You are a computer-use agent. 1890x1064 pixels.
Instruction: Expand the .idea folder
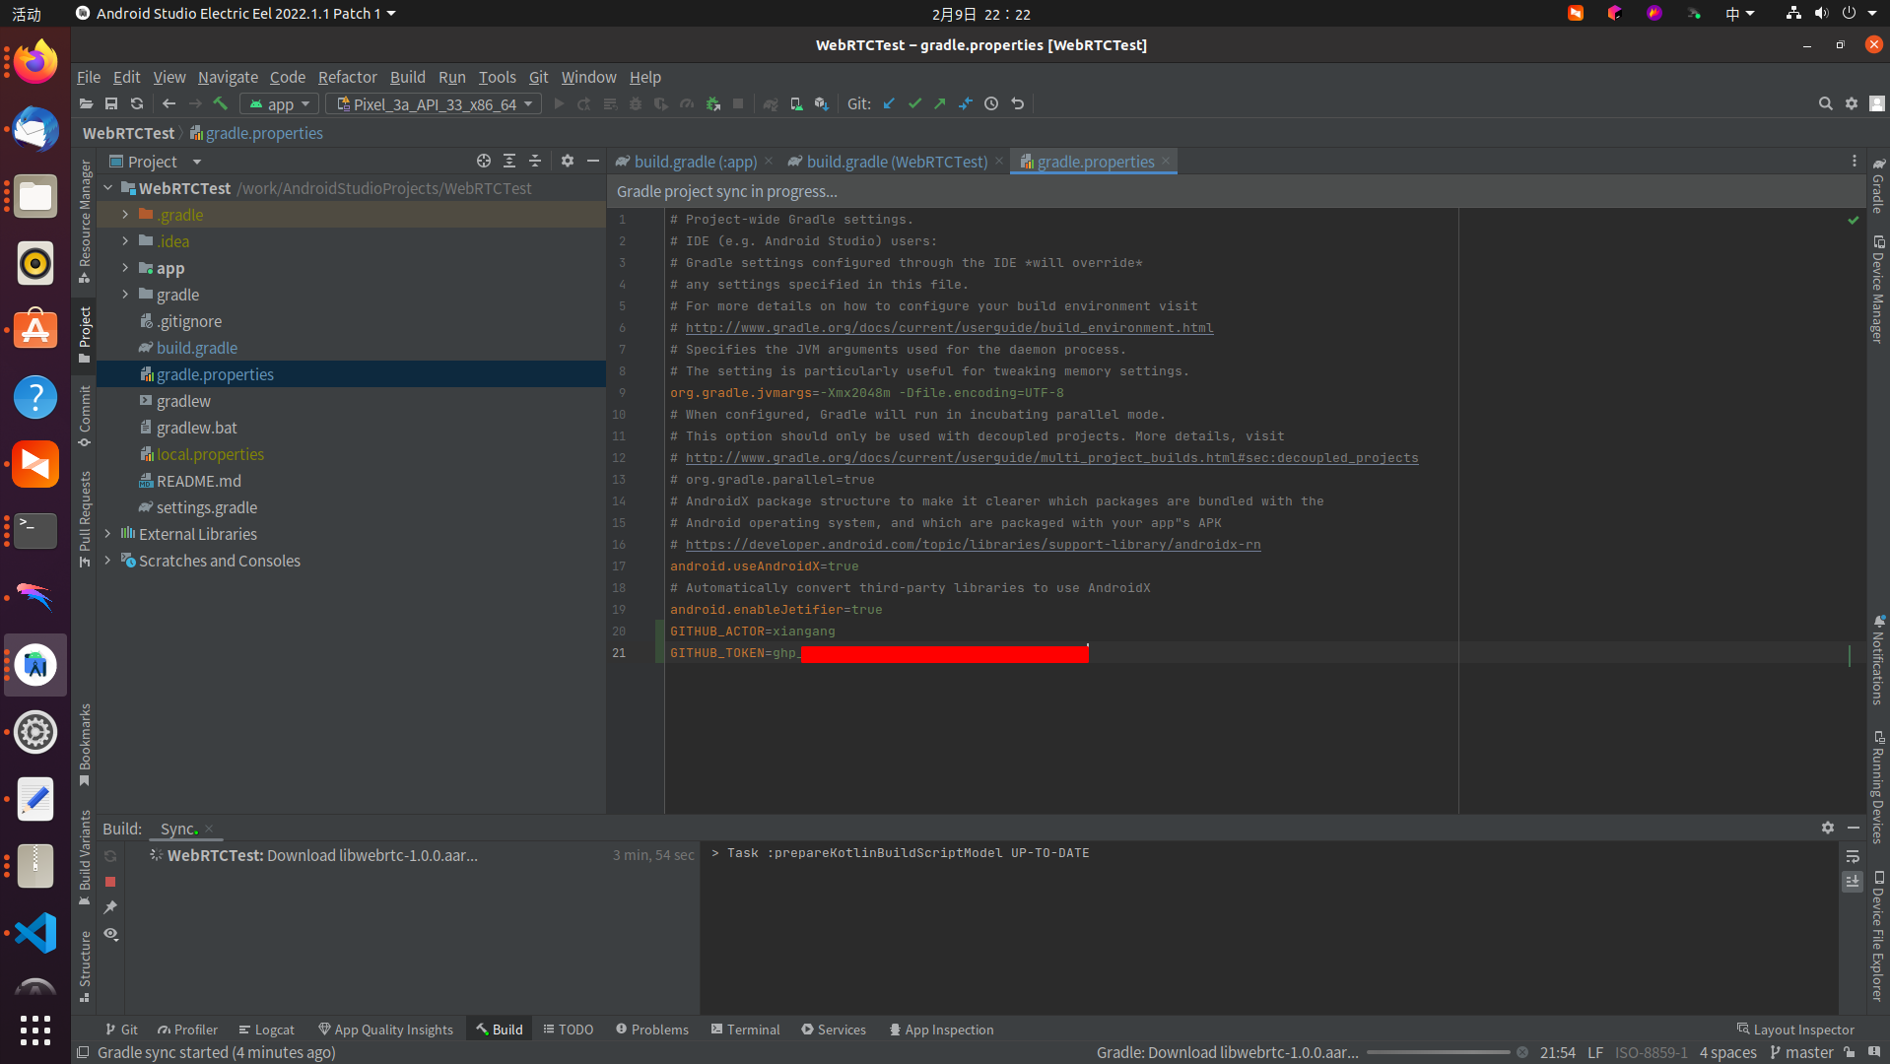coord(125,241)
